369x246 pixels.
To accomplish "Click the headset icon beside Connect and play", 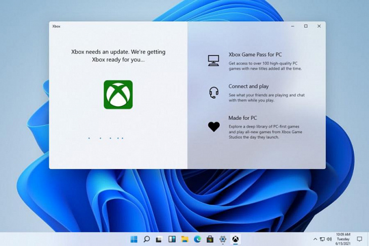I will 214,92.
